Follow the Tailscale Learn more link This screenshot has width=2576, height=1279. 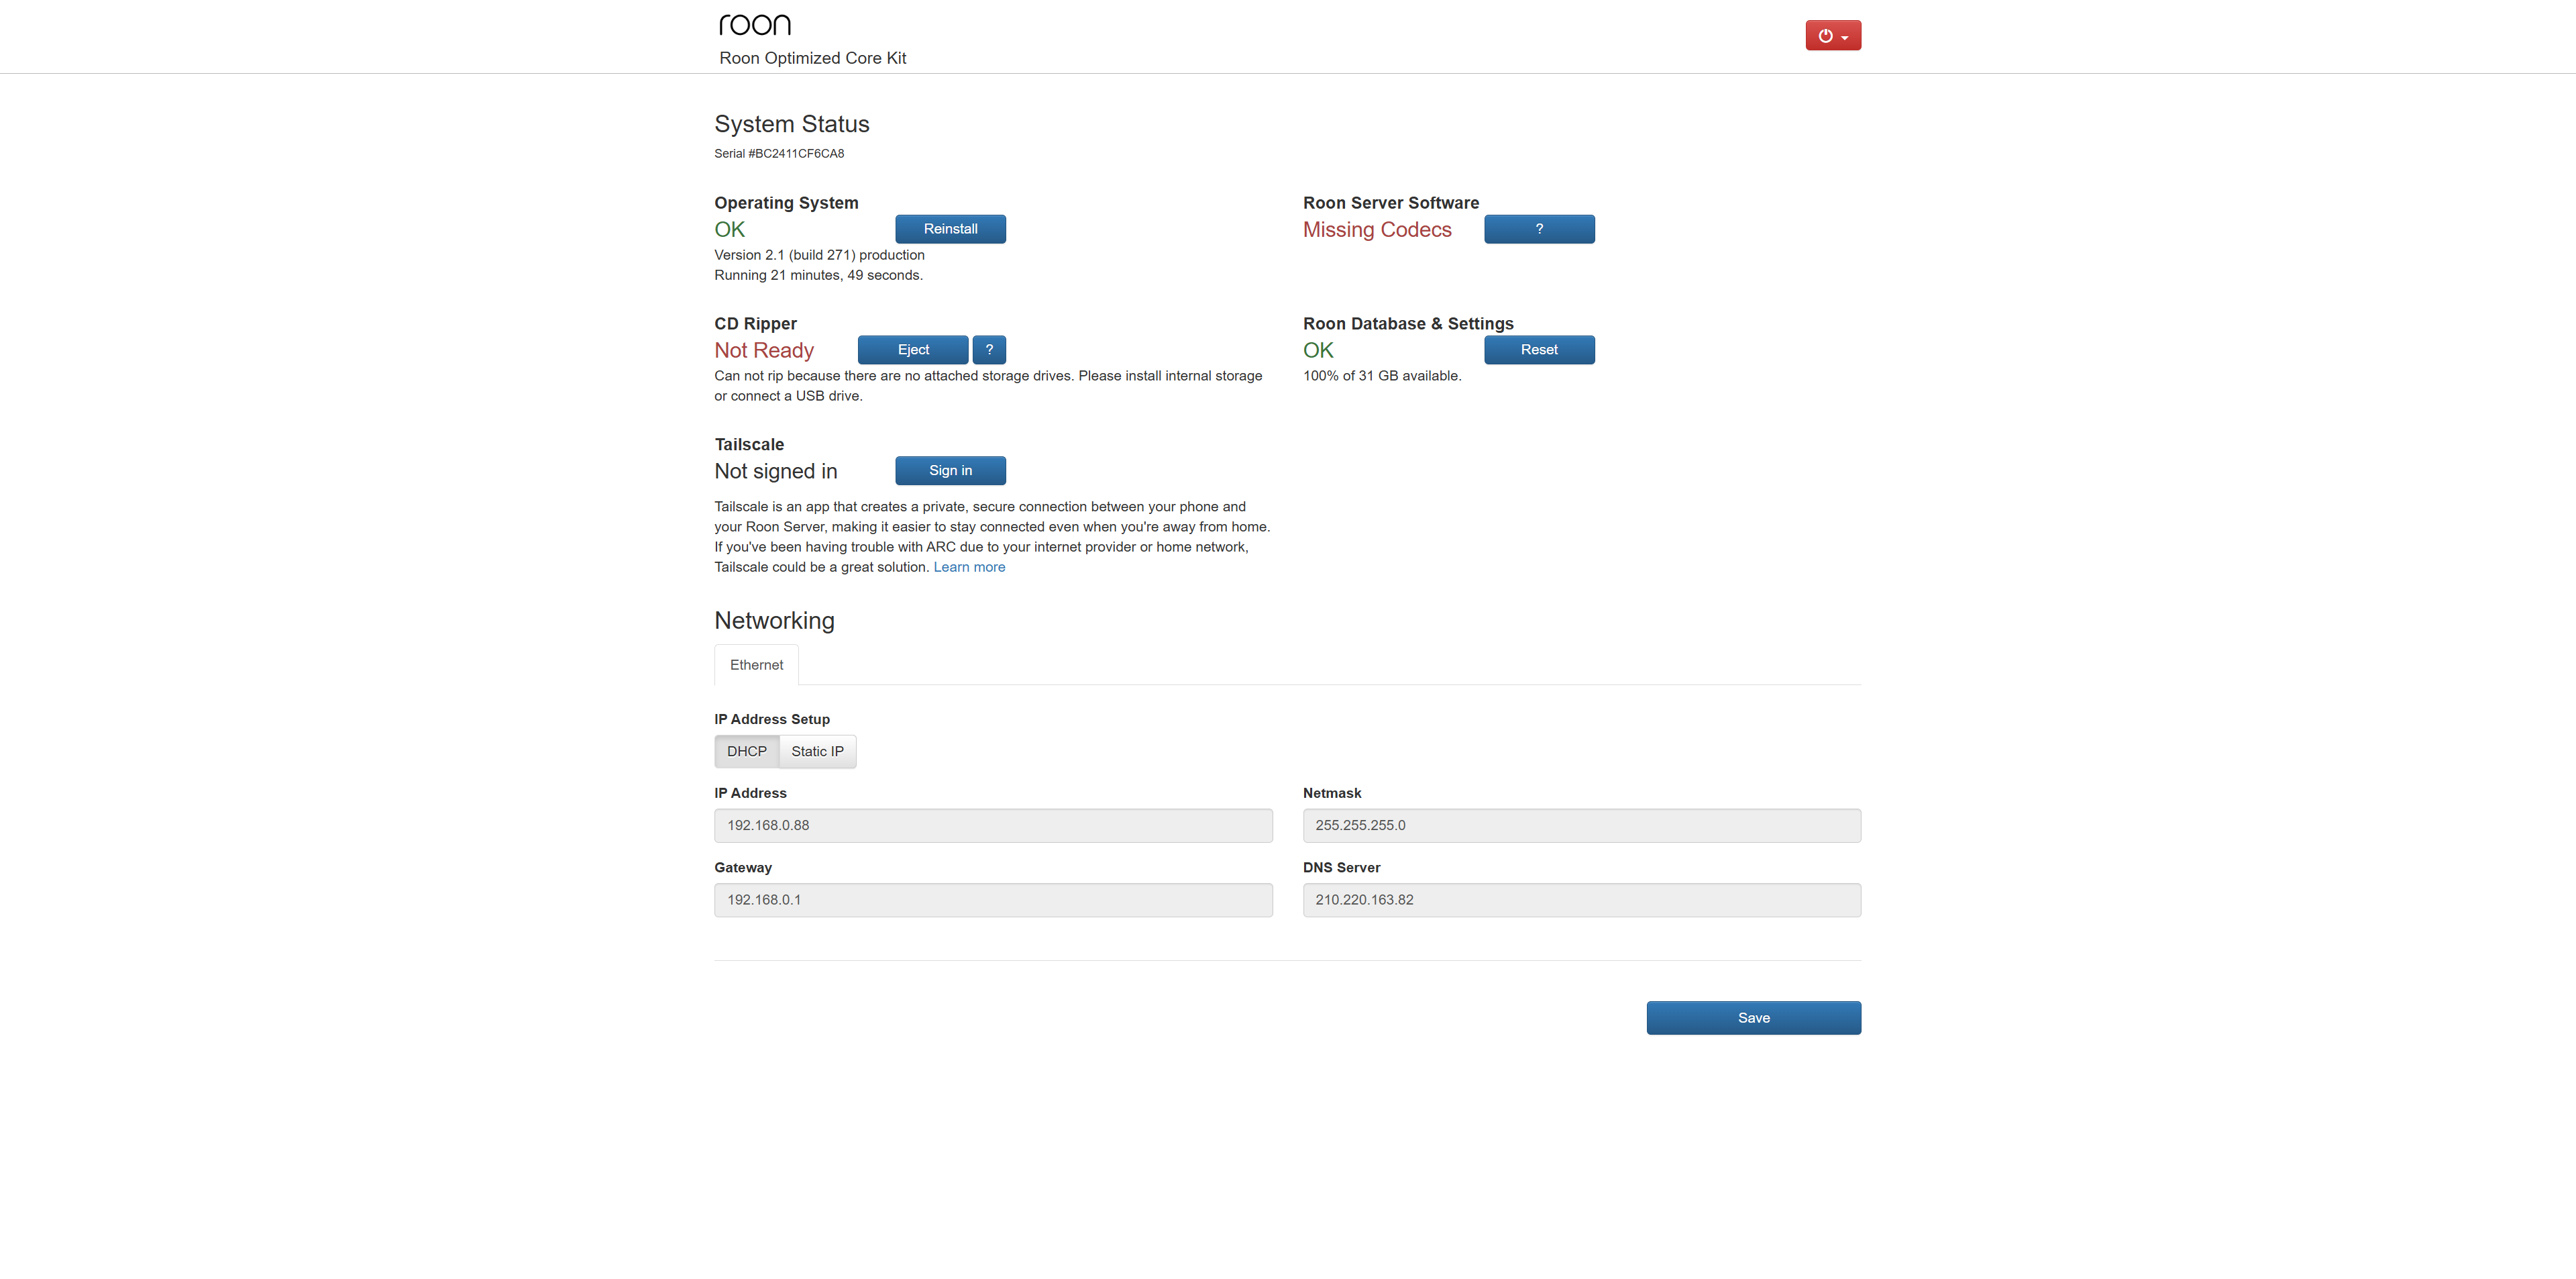click(x=969, y=567)
